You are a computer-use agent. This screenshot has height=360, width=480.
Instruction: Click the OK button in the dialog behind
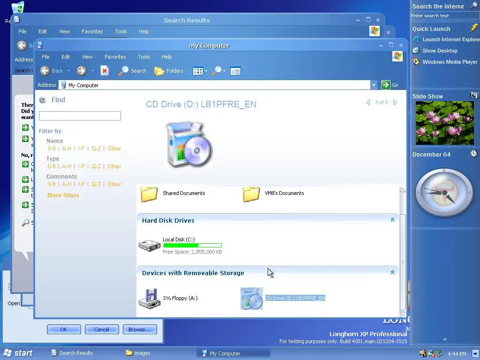click(x=64, y=330)
